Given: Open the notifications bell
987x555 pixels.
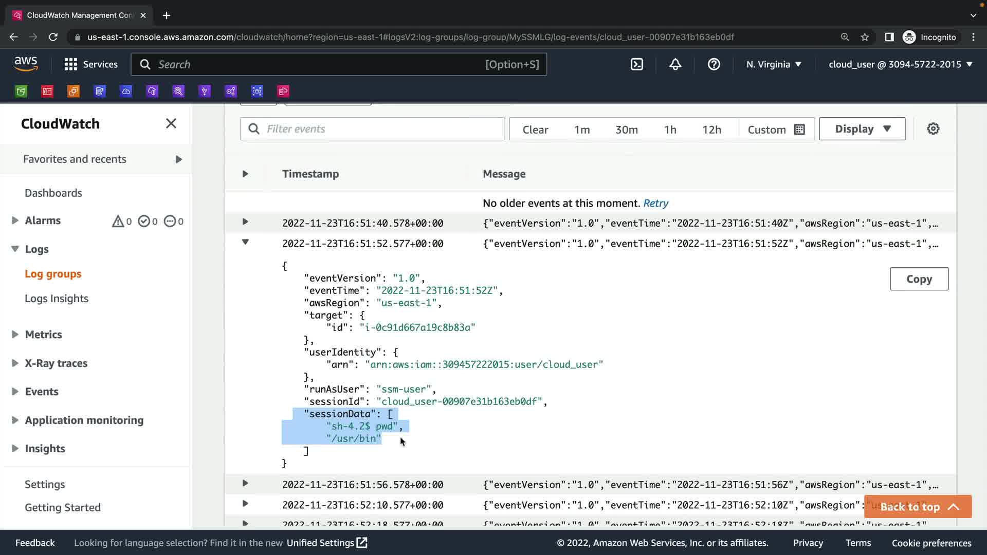Looking at the screenshot, I should (675, 64).
